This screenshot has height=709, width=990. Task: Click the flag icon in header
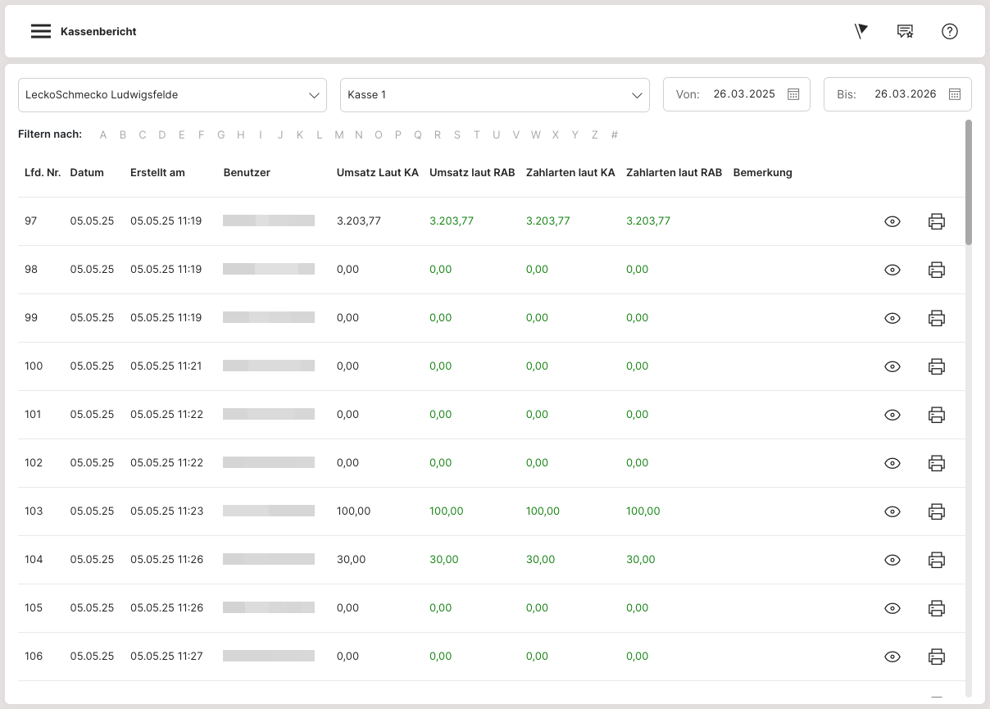pos(861,32)
